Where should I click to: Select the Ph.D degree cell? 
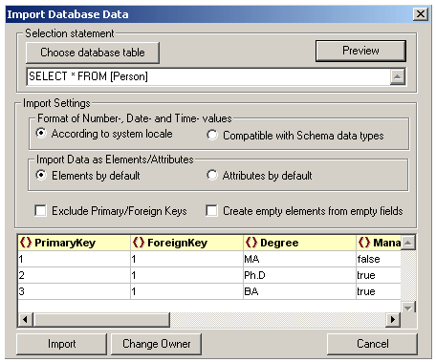point(299,275)
